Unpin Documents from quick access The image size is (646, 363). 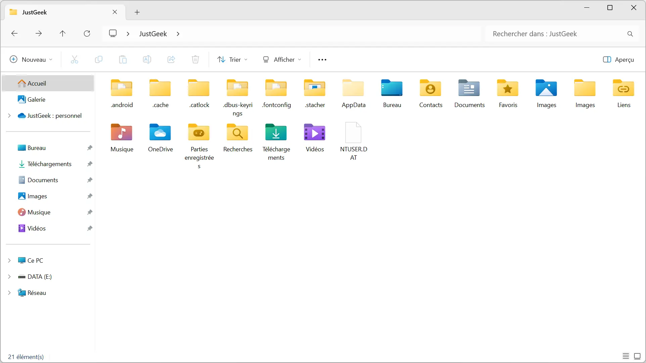tap(90, 180)
